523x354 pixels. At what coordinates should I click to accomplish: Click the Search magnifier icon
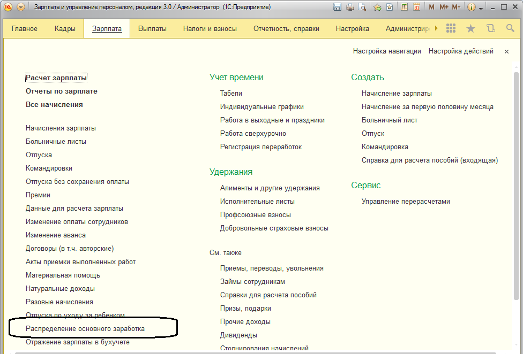click(x=510, y=28)
